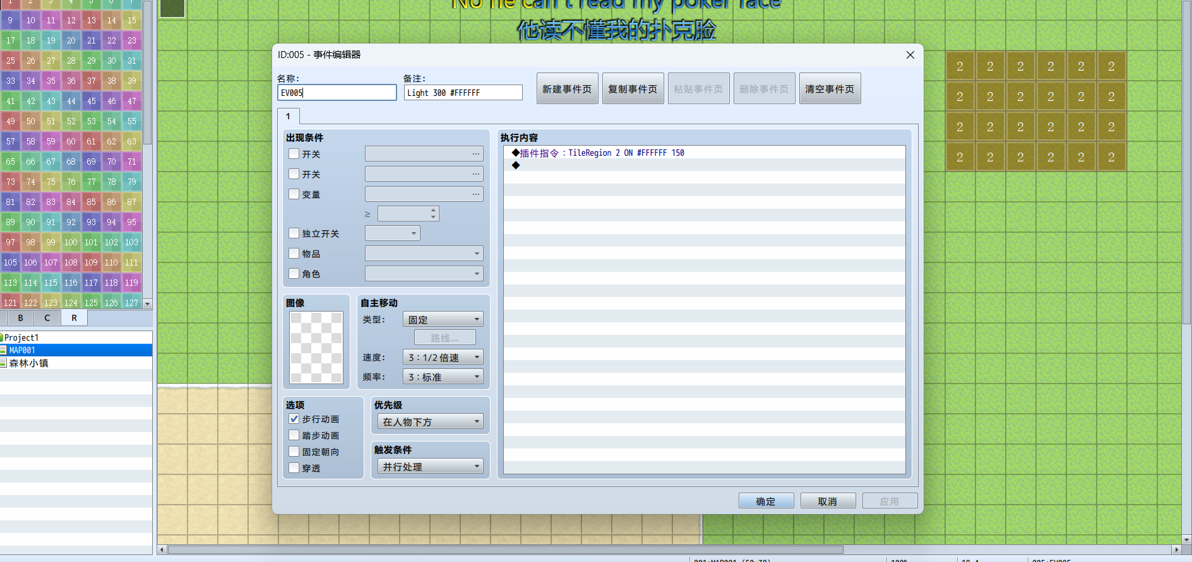
Task: Enable the 物品 condition checkbox
Action: click(294, 253)
